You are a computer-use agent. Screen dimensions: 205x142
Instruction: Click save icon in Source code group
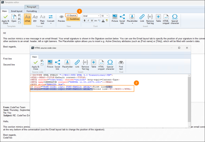[42, 61]
